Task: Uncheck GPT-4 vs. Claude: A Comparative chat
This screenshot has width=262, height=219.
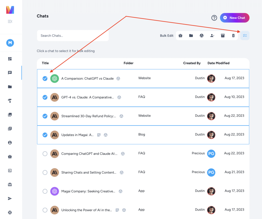Action: pyautogui.click(x=45, y=97)
